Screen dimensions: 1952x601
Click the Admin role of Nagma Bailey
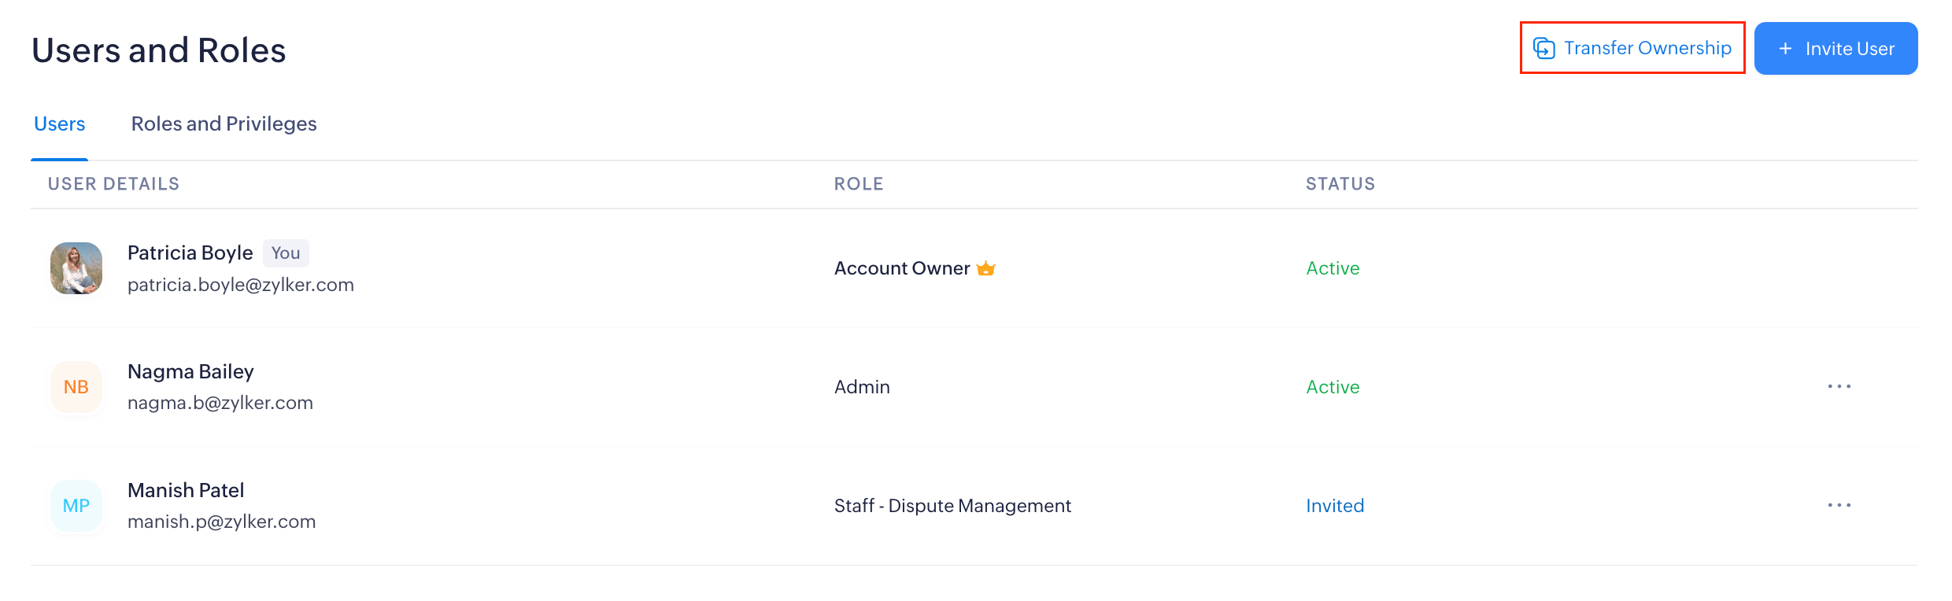tap(862, 387)
